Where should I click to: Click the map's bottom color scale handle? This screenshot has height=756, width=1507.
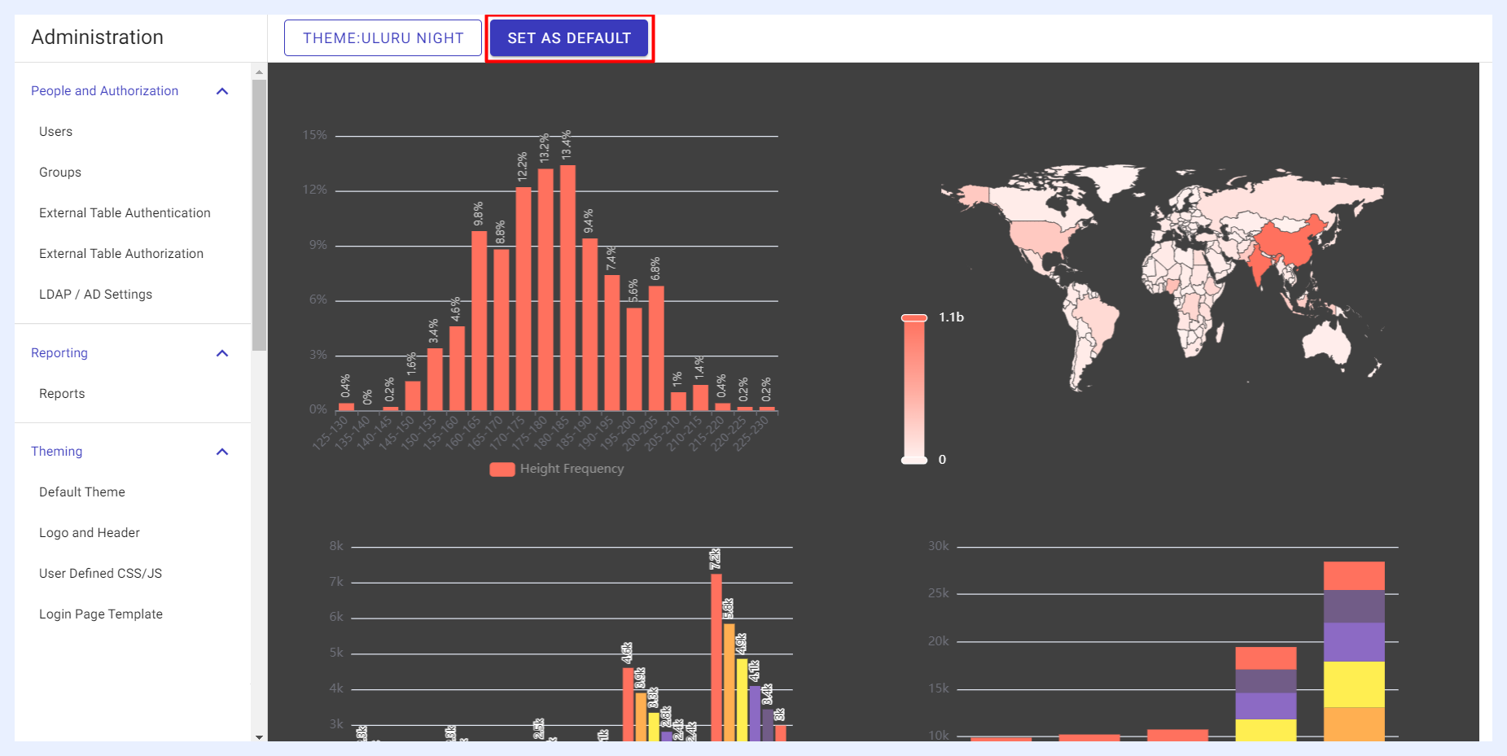[914, 461]
